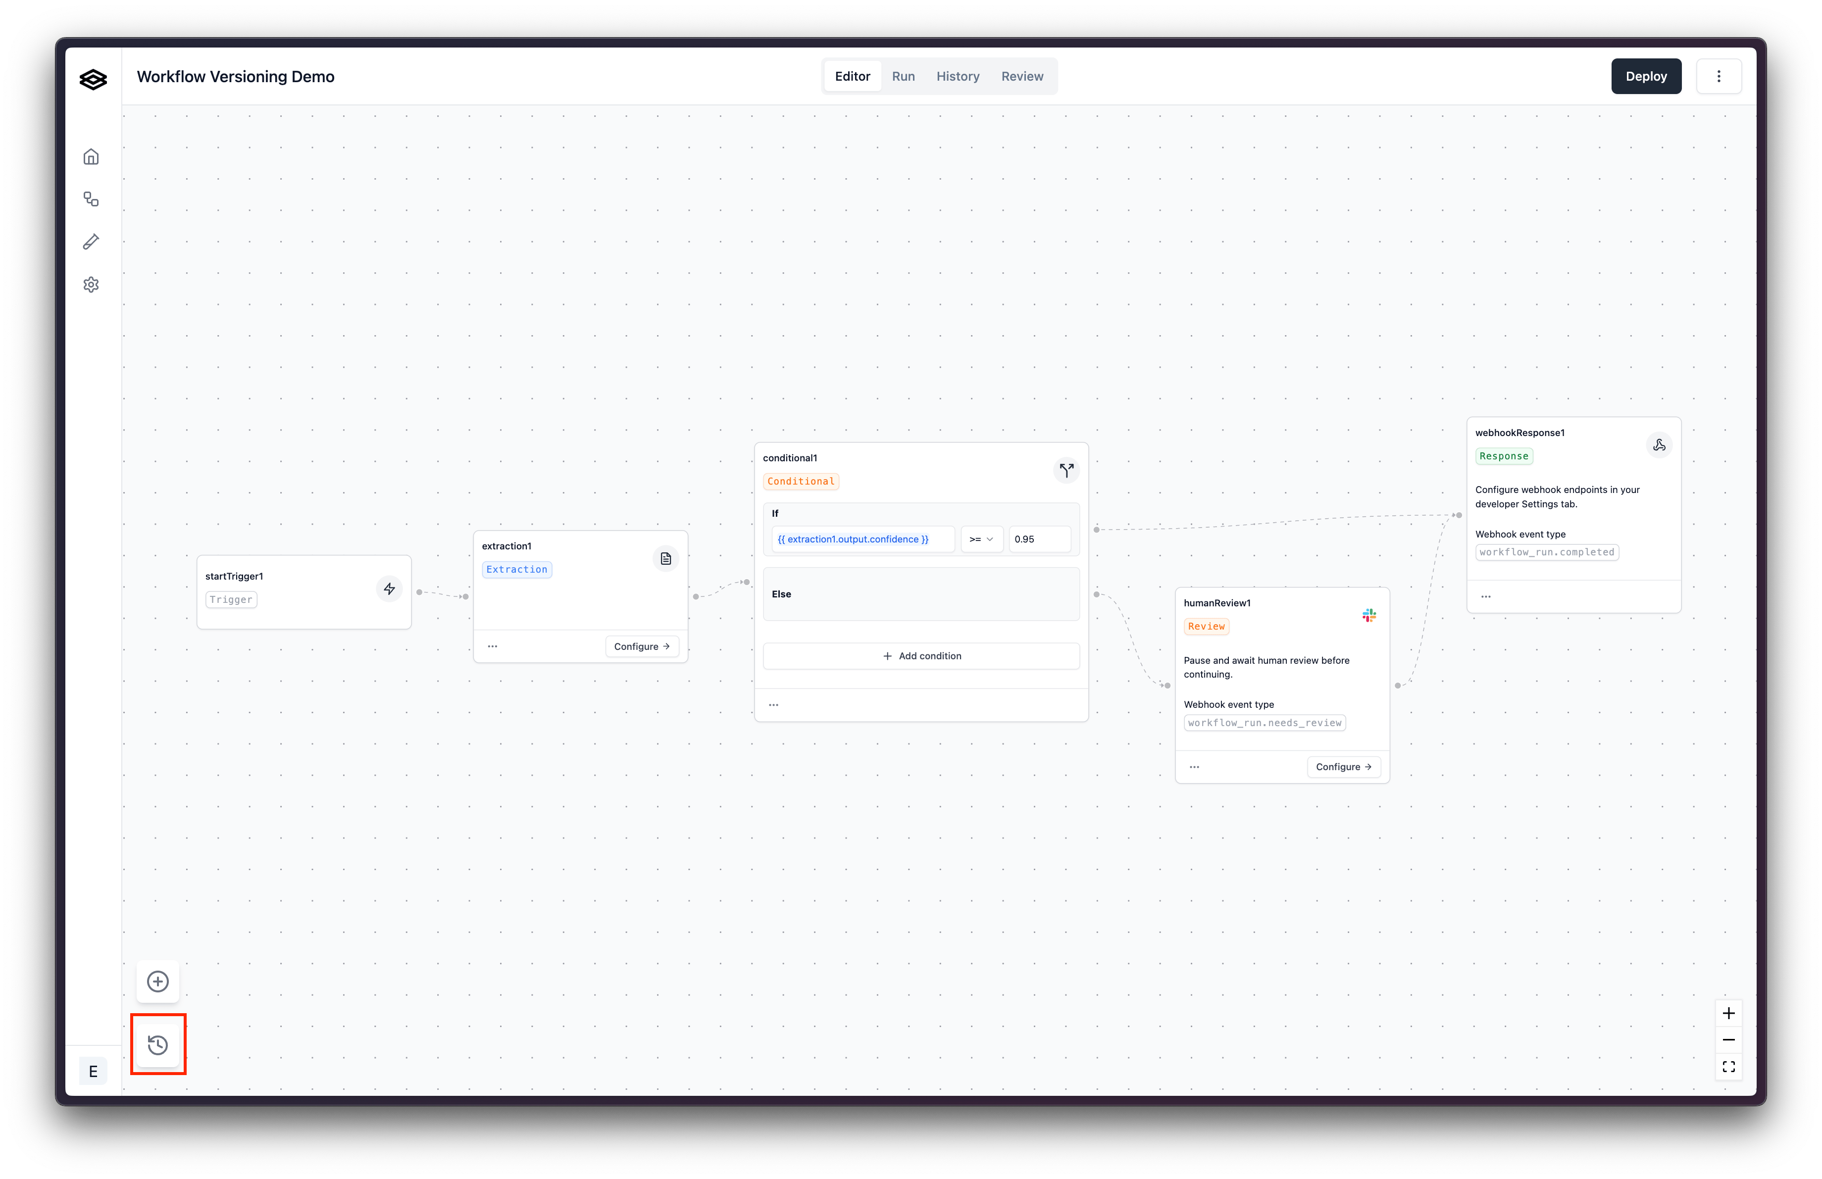Image resolution: width=1822 pixels, height=1179 pixels.
Task: Click the Slack icon on humanReview1
Action: click(x=1369, y=615)
